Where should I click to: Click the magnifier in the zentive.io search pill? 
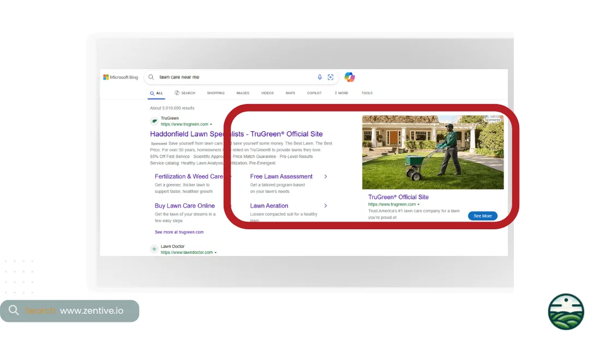click(x=13, y=311)
